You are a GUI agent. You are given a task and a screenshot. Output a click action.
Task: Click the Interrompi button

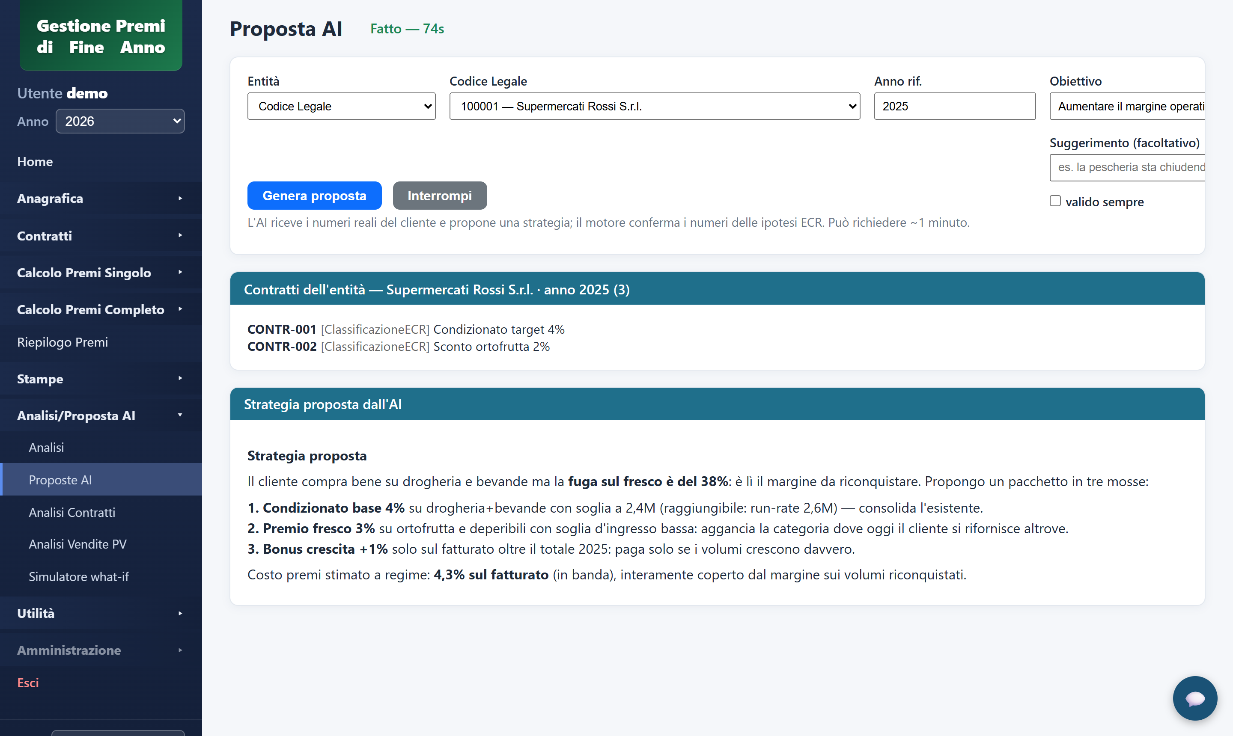click(x=440, y=196)
